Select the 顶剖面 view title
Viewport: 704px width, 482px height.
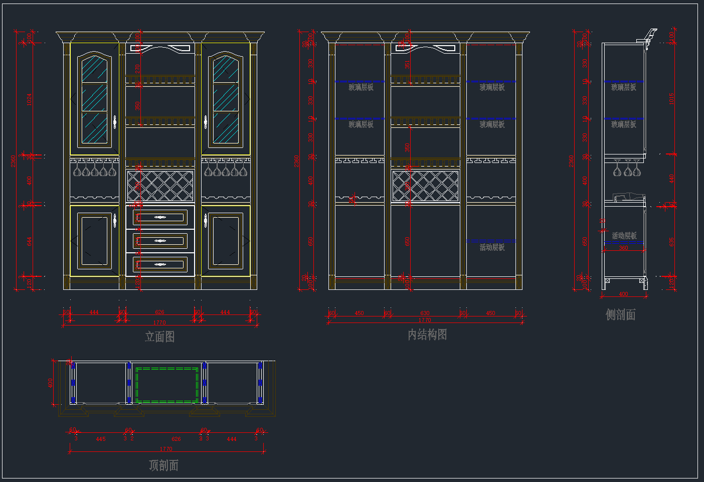click(x=163, y=465)
